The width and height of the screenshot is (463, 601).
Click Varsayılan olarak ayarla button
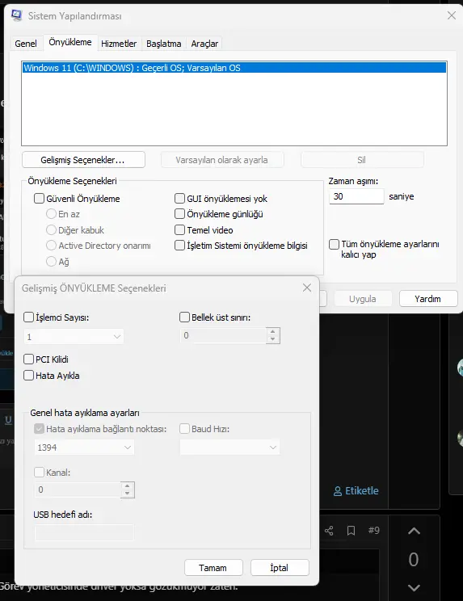coord(222,160)
